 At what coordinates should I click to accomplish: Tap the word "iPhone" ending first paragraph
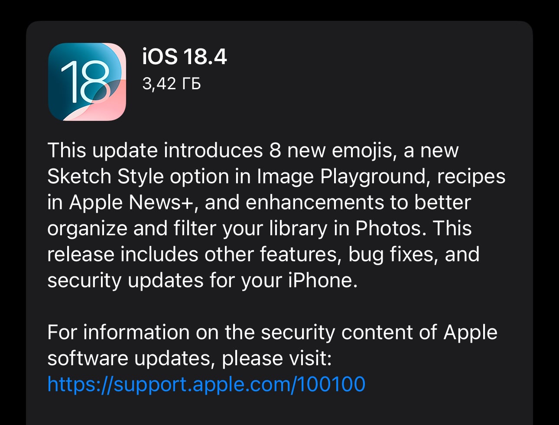[323, 280]
